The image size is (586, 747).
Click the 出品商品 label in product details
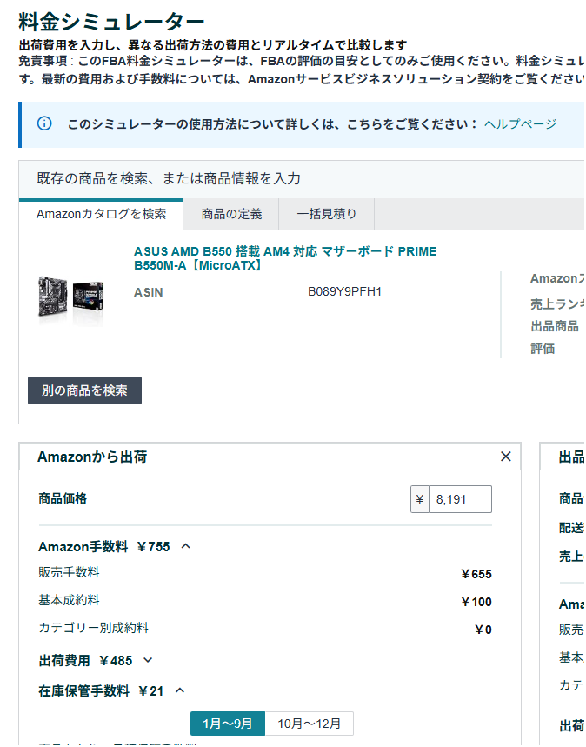pyautogui.click(x=555, y=326)
